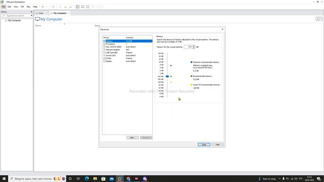Click the manage snapshots toolbar icon

[x=70, y=7]
